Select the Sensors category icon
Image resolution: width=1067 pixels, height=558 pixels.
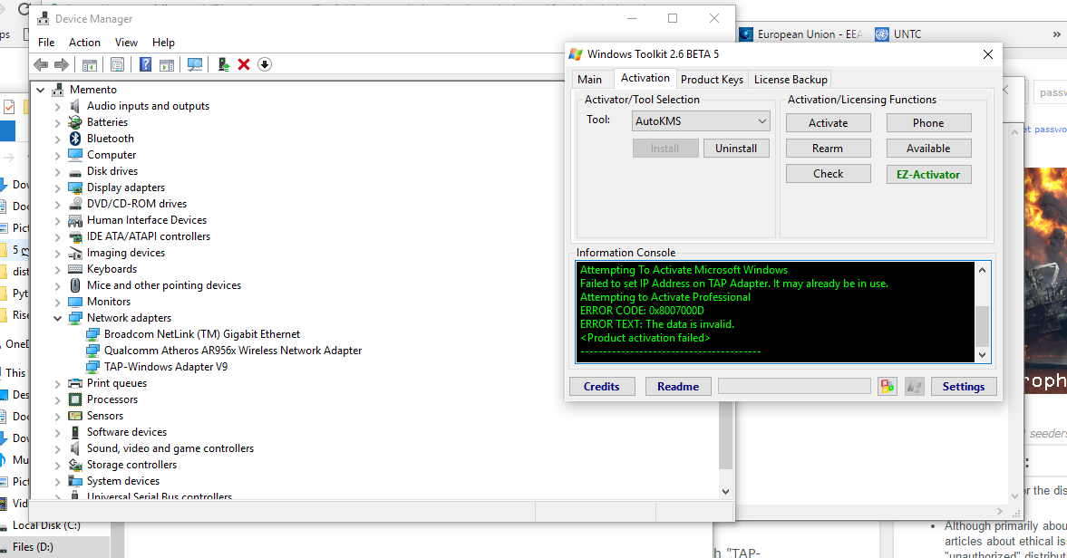coord(75,416)
